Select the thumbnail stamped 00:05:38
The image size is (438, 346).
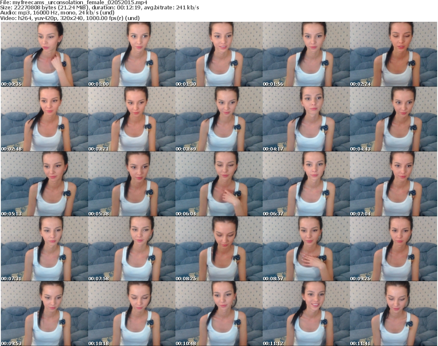[132, 184]
